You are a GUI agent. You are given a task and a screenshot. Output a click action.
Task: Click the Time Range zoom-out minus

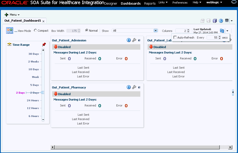click(43, 120)
